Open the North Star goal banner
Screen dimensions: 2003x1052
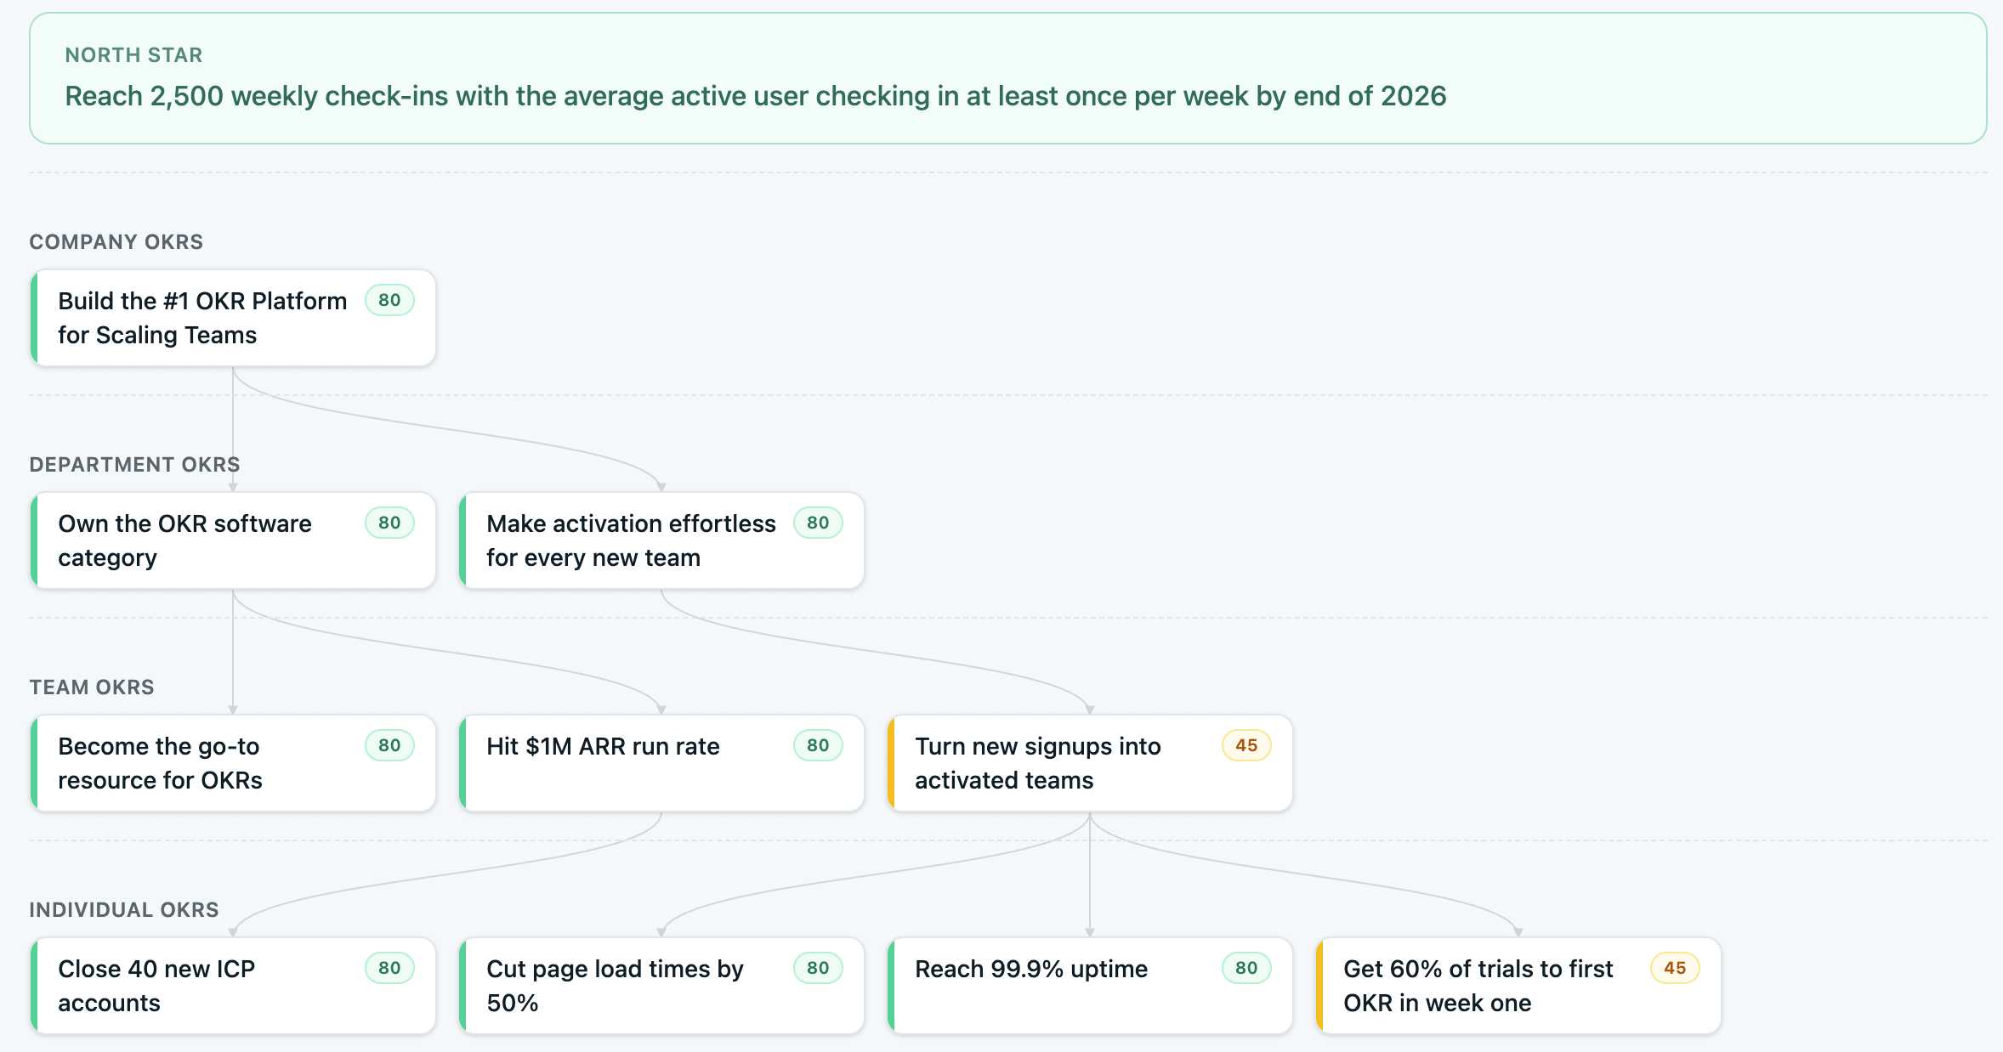tap(1008, 78)
